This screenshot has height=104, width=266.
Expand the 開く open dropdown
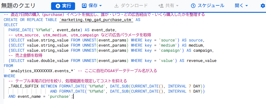coord(241,6)
